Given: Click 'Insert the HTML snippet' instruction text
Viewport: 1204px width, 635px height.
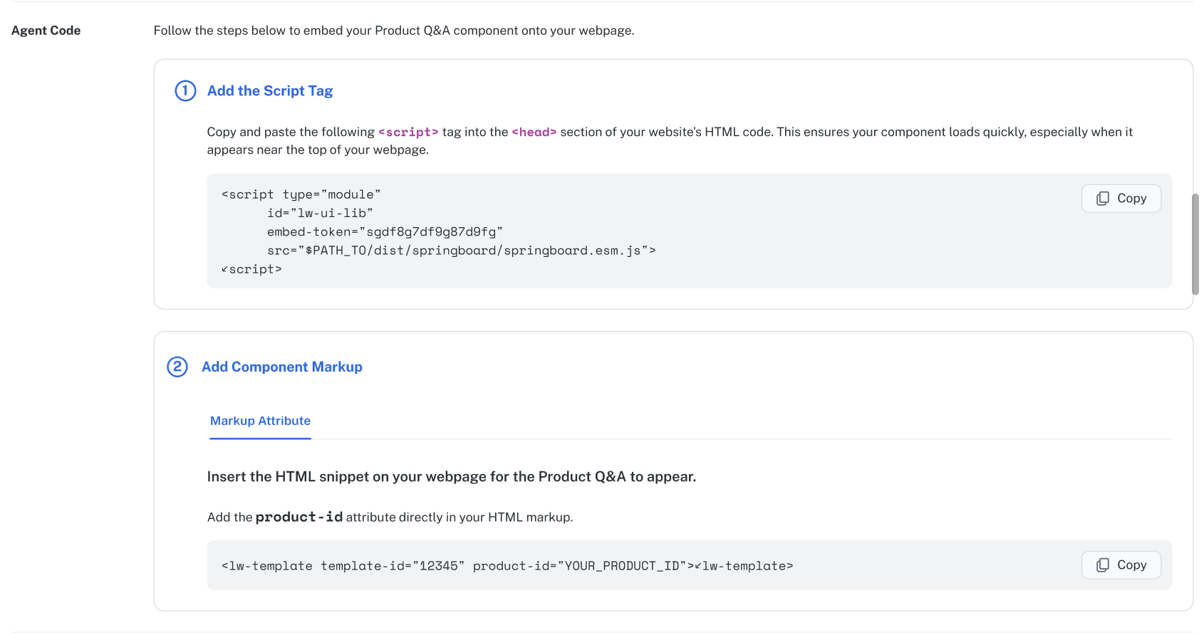Looking at the screenshot, I should [452, 477].
